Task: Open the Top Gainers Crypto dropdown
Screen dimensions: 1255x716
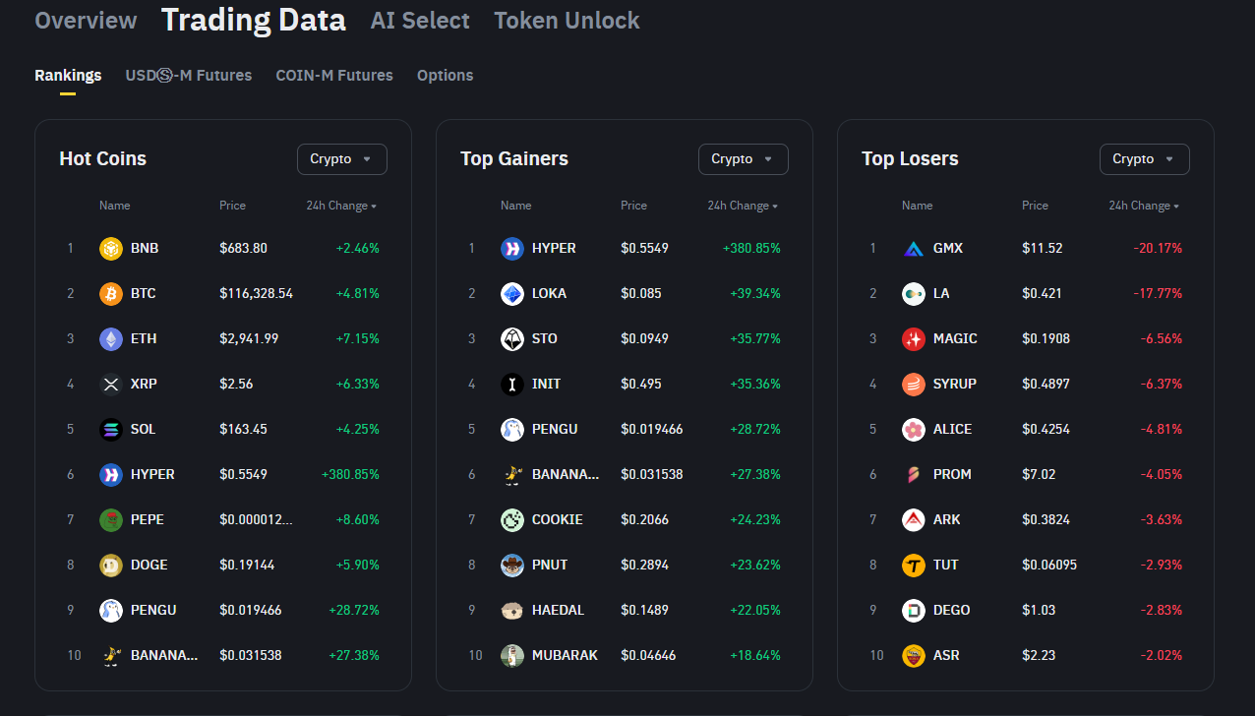Action: tap(743, 159)
